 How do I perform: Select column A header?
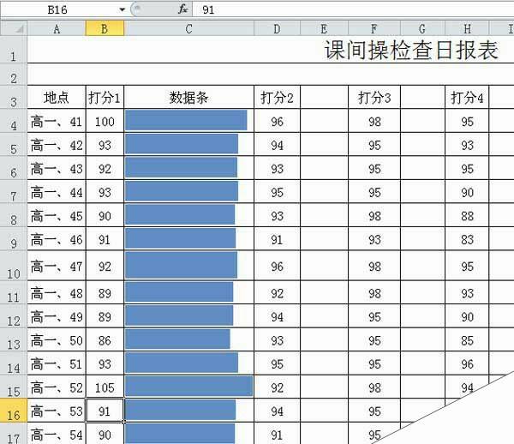(x=57, y=28)
